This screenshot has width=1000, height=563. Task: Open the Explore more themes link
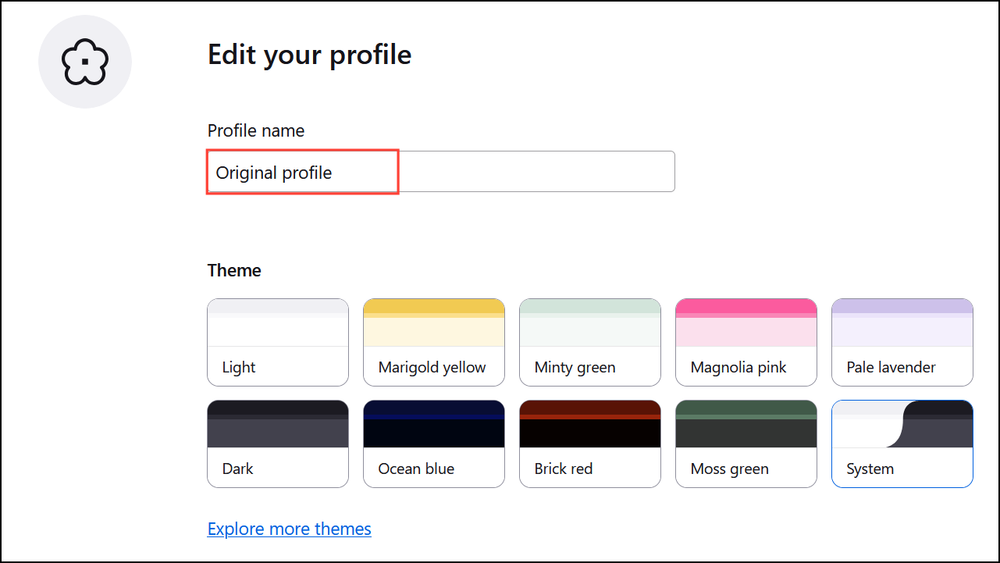(289, 529)
